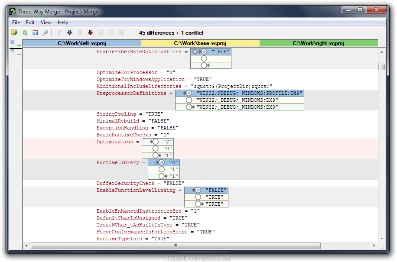
Task: Click the RuntimeTypeInfo attribute line
Action: point(133,239)
